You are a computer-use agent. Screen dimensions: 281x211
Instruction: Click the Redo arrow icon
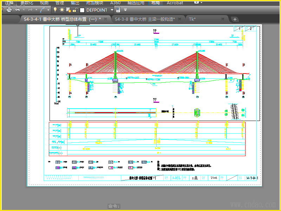[30, 10]
